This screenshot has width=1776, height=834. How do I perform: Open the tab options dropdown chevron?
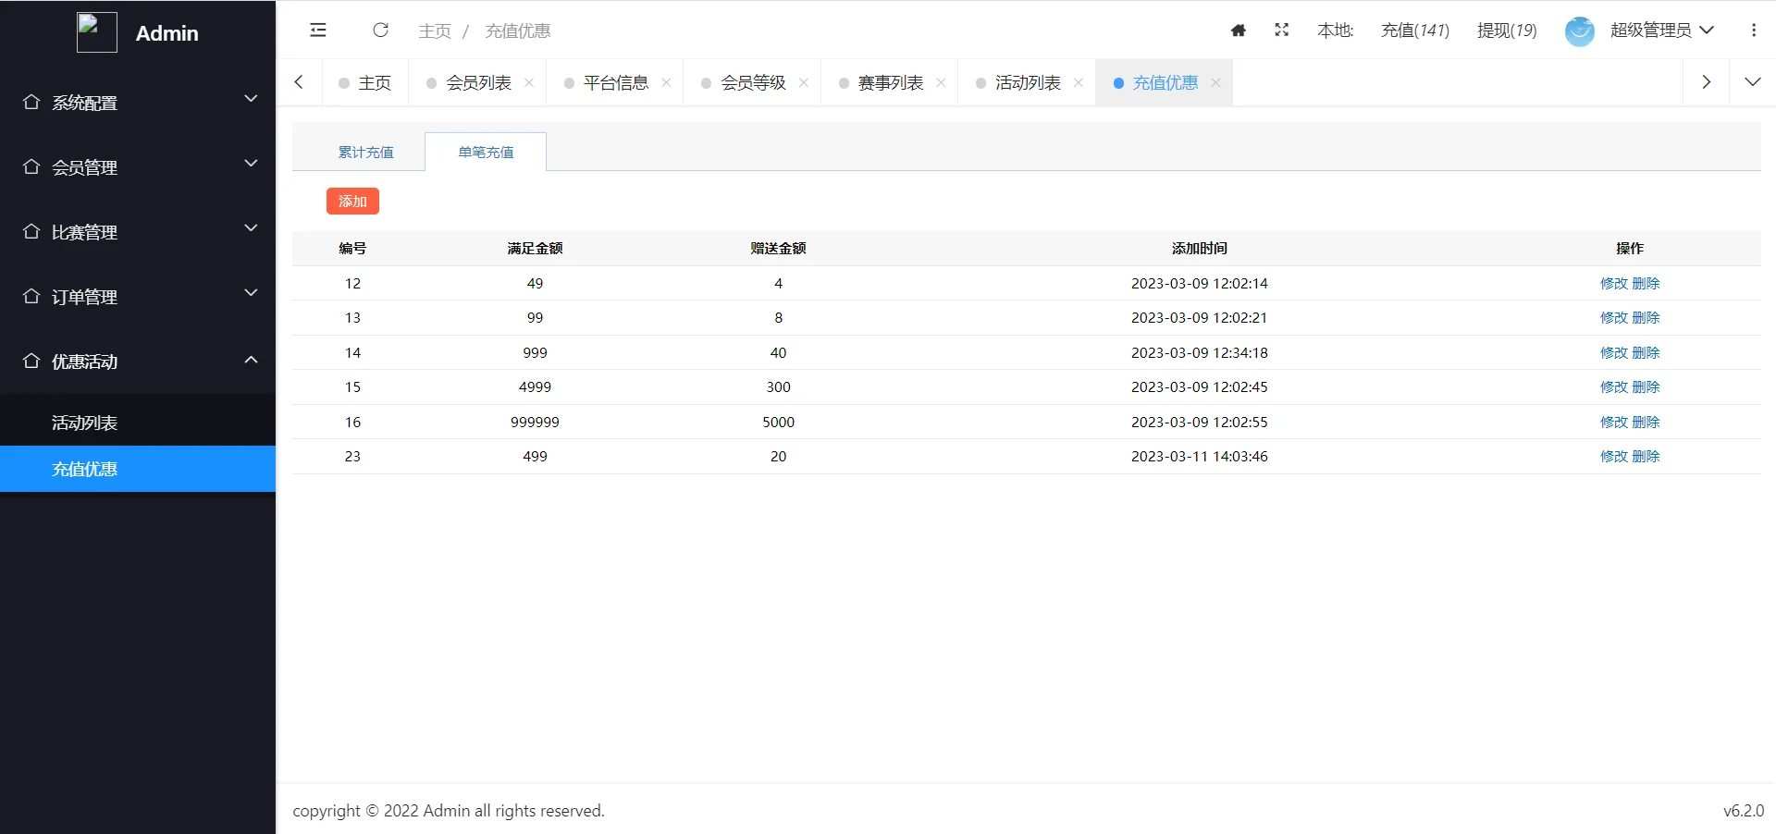pyautogui.click(x=1752, y=82)
